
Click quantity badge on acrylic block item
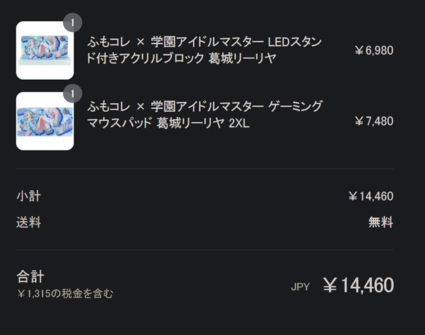click(x=72, y=23)
